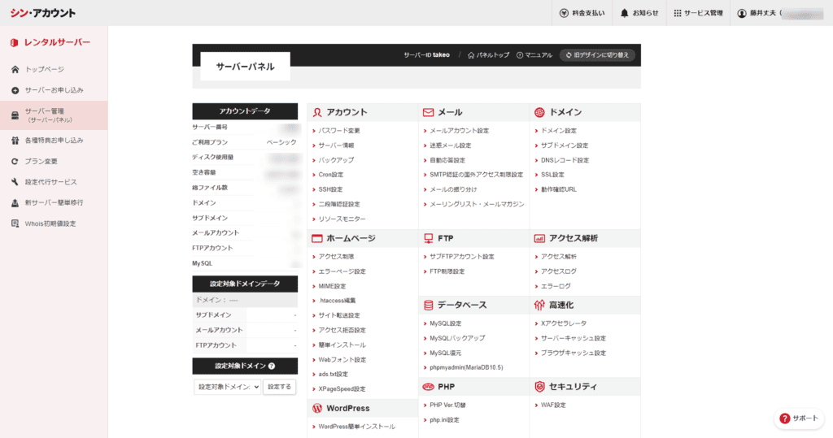Click the サーバーお申し込み plus icon
Image resolution: width=833 pixels, height=438 pixels.
(15, 90)
